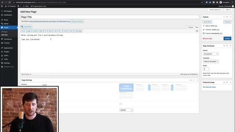
Task: Click inside the text editor area
Action: pos(110,53)
